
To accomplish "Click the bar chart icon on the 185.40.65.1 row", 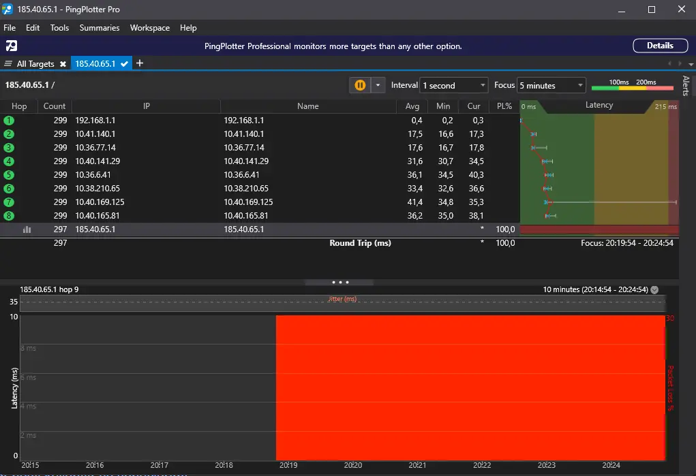I will pyautogui.click(x=27, y=229).
